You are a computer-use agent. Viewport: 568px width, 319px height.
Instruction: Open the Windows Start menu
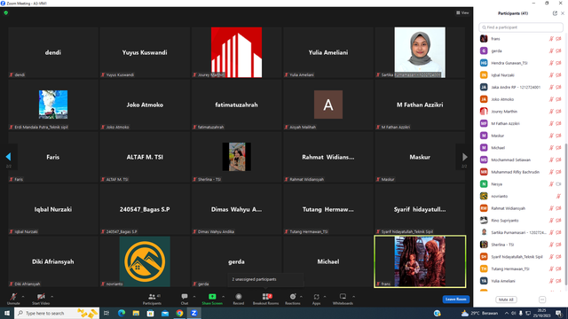[7, 313]
